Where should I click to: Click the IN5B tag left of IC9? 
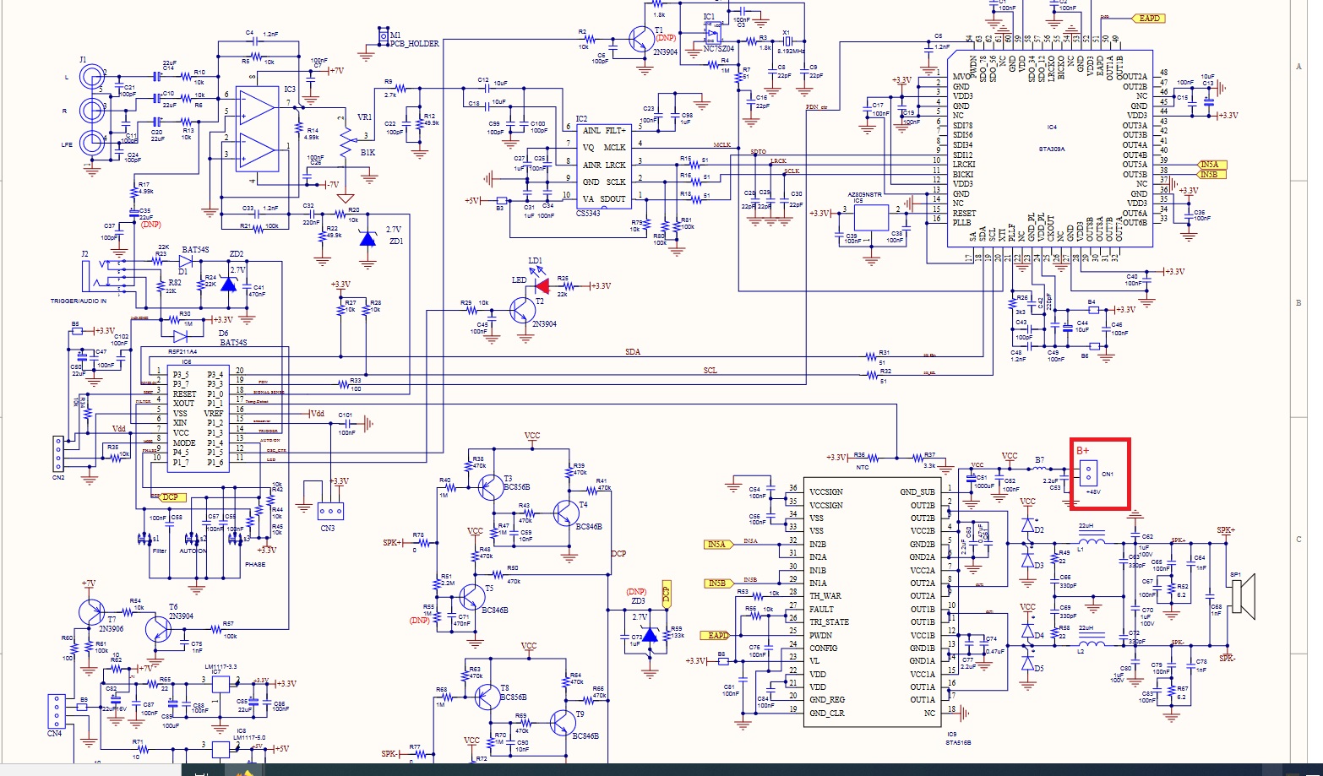coord(717,583)
